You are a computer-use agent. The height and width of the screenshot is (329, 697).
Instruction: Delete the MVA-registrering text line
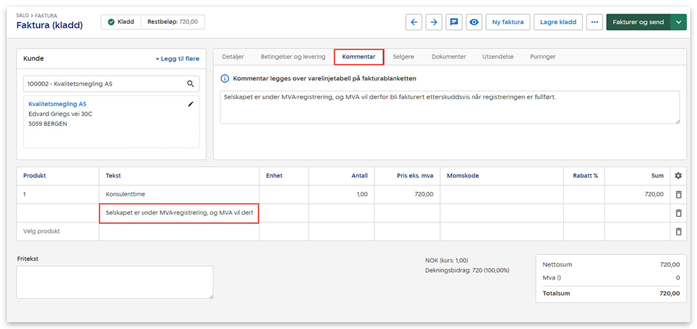tap(678, 213)
